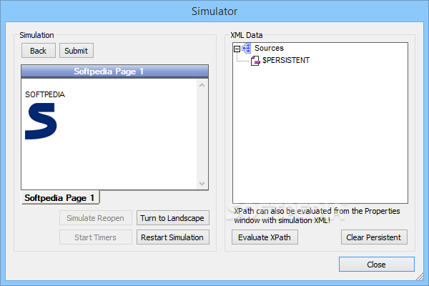Switch to the Softpedia Page 1 tab
The image size is (429, 286).
[x=60, y=197]
